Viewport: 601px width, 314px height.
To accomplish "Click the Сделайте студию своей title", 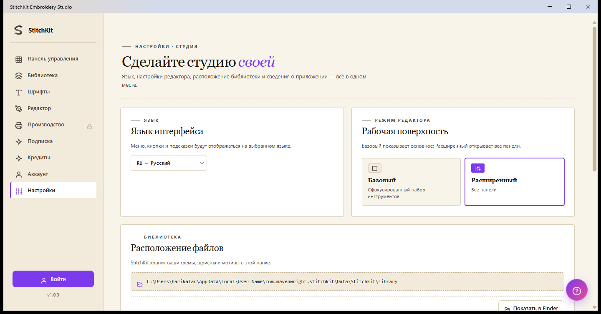I will coord(199,62).
